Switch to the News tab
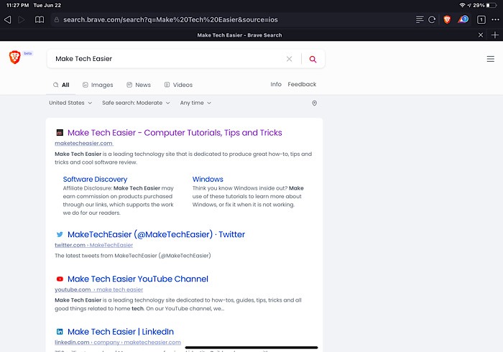 point(139,85)
